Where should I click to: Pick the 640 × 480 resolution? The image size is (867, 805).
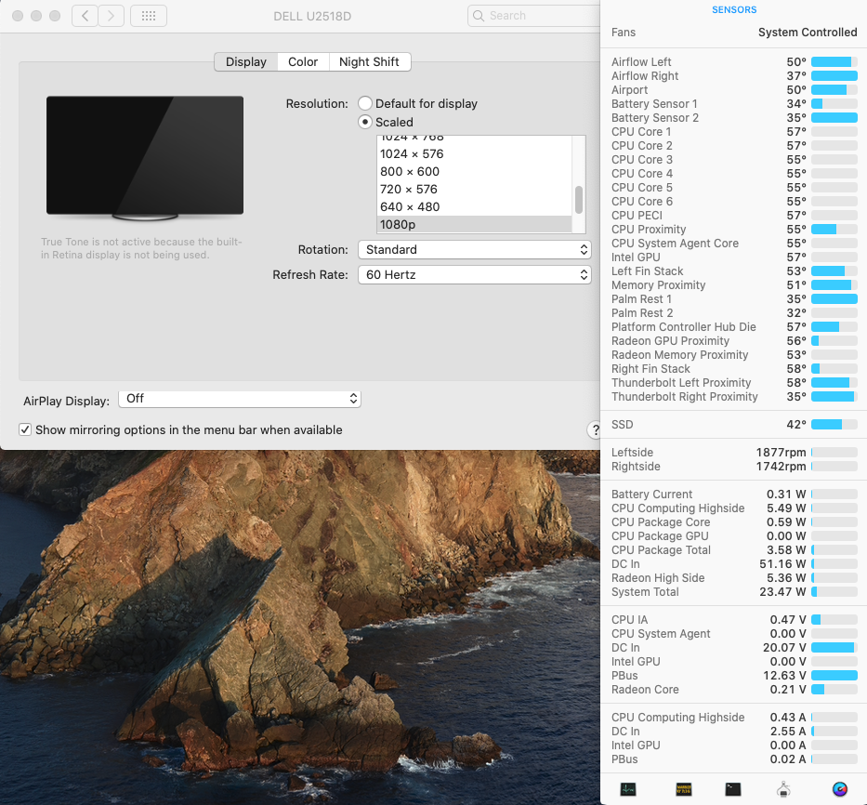[410, 206]
